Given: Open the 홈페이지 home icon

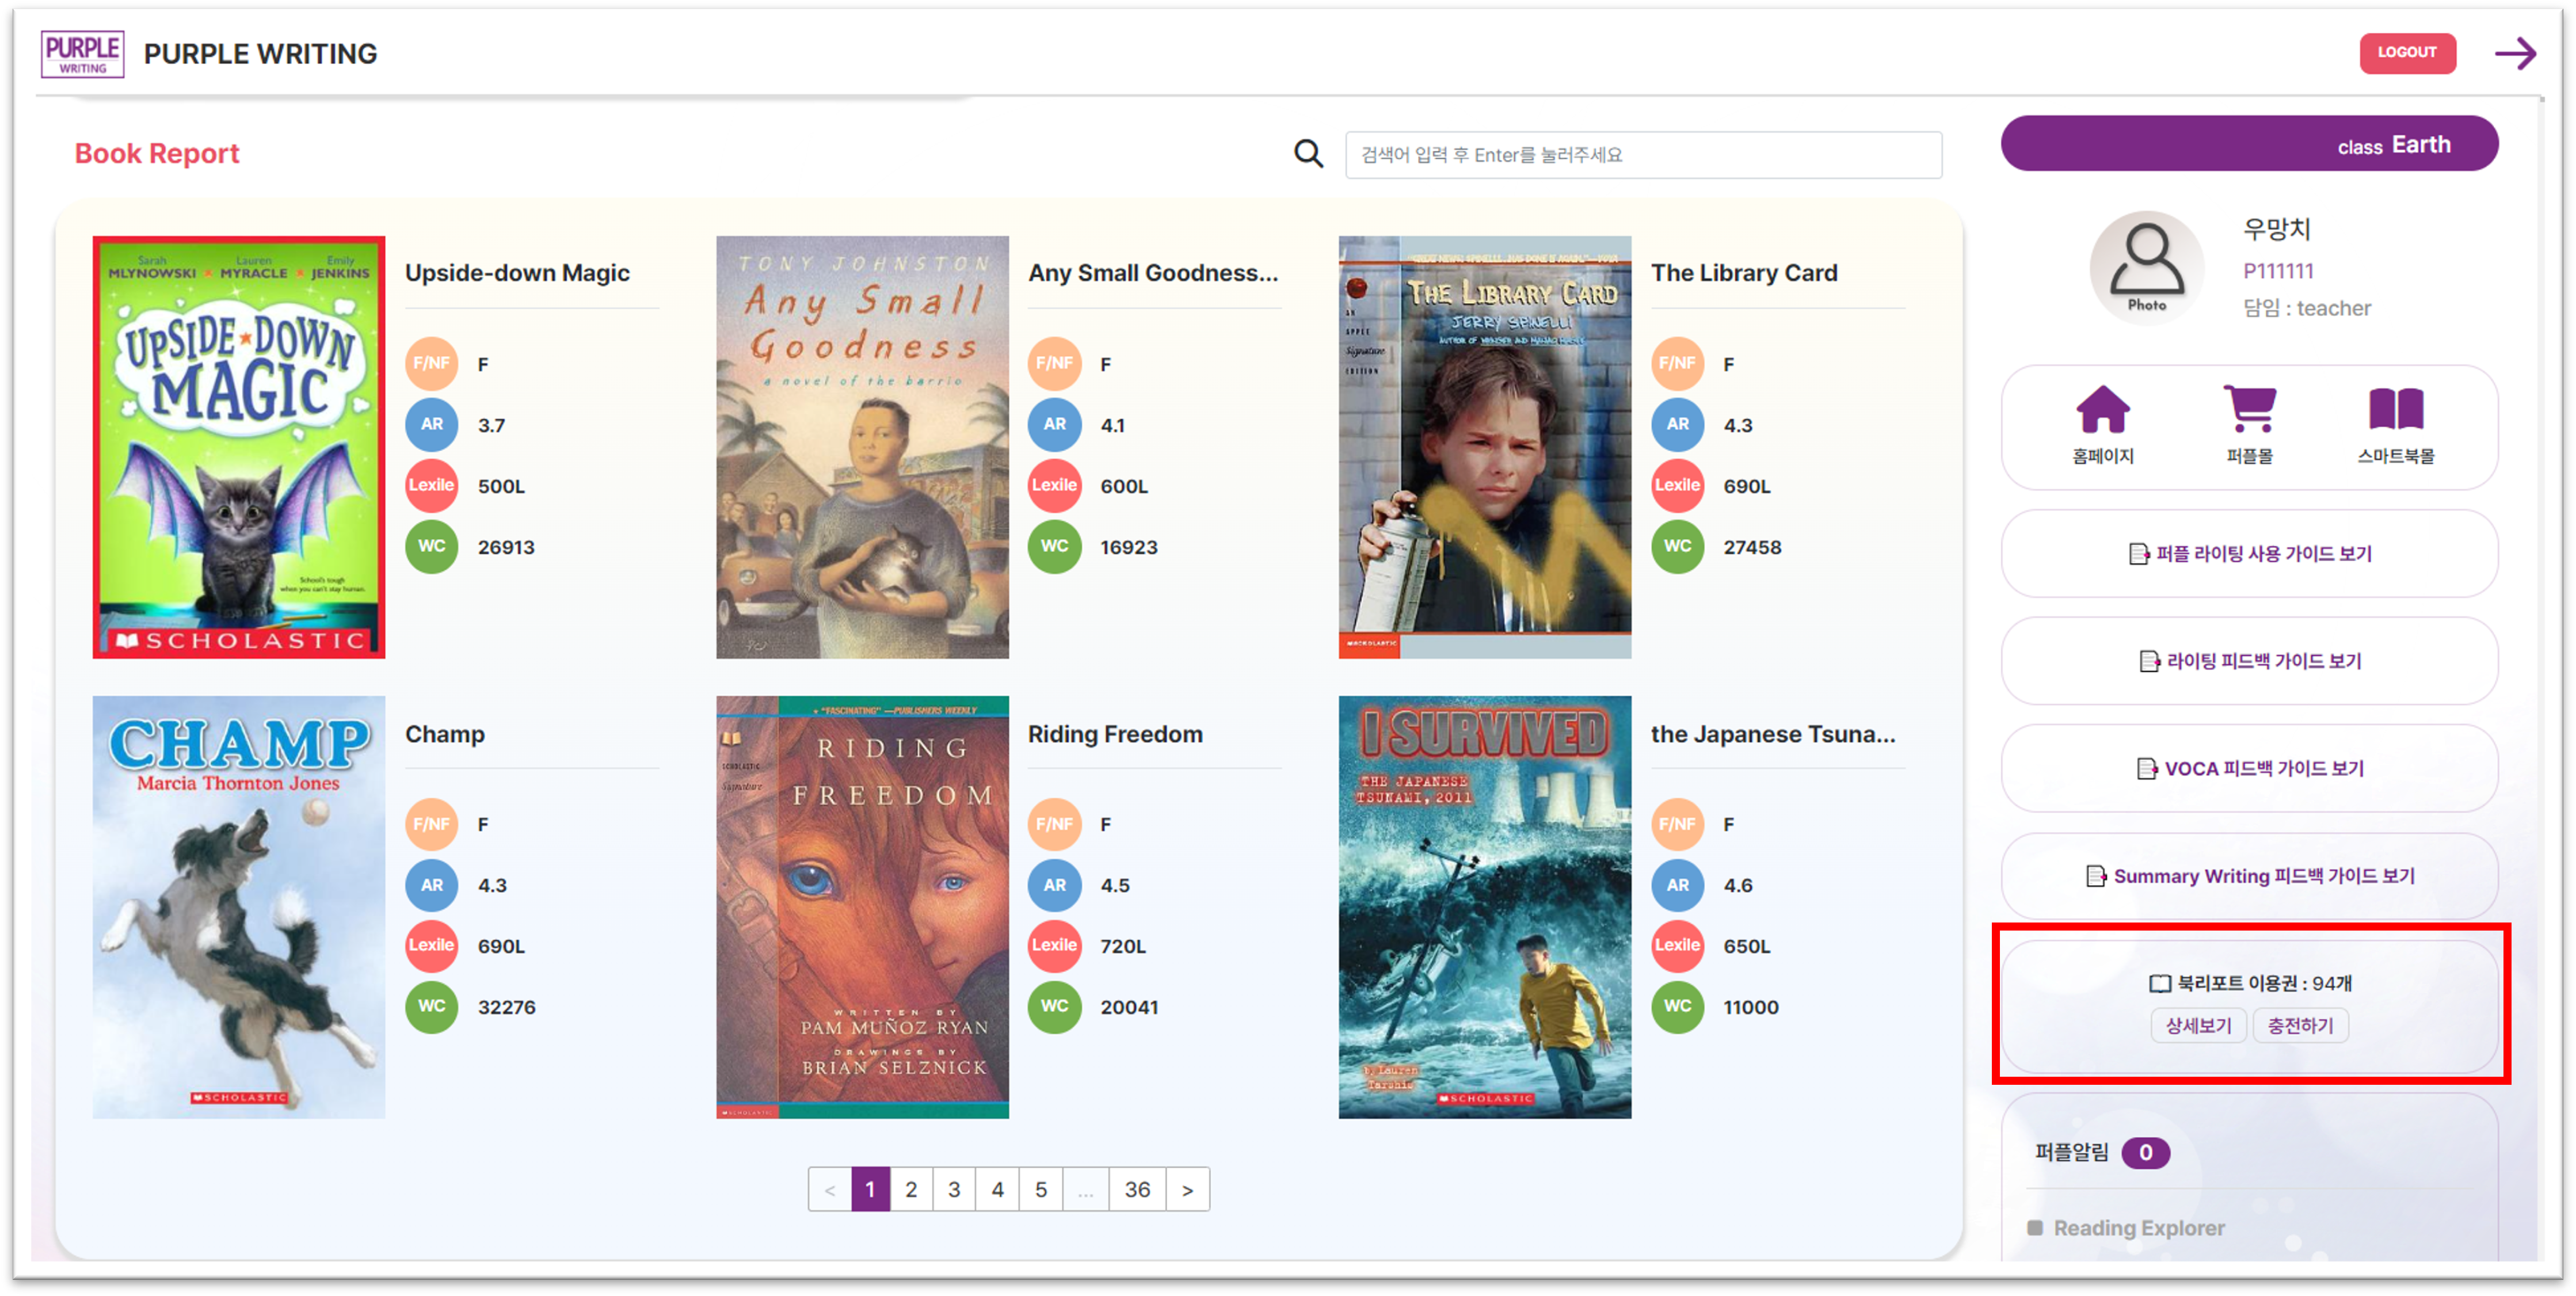Looking at the screenshot, I should coord(2103,410).
